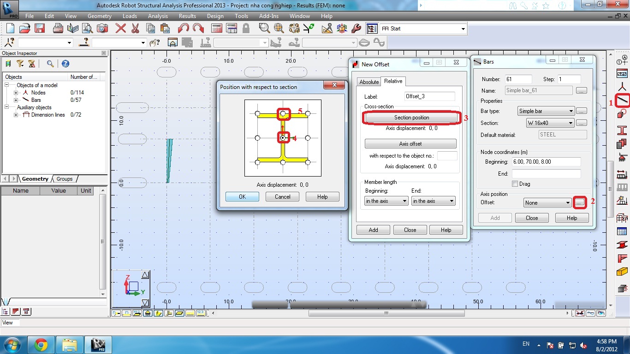Click the layout selection icon beside Start

[372, 29]
